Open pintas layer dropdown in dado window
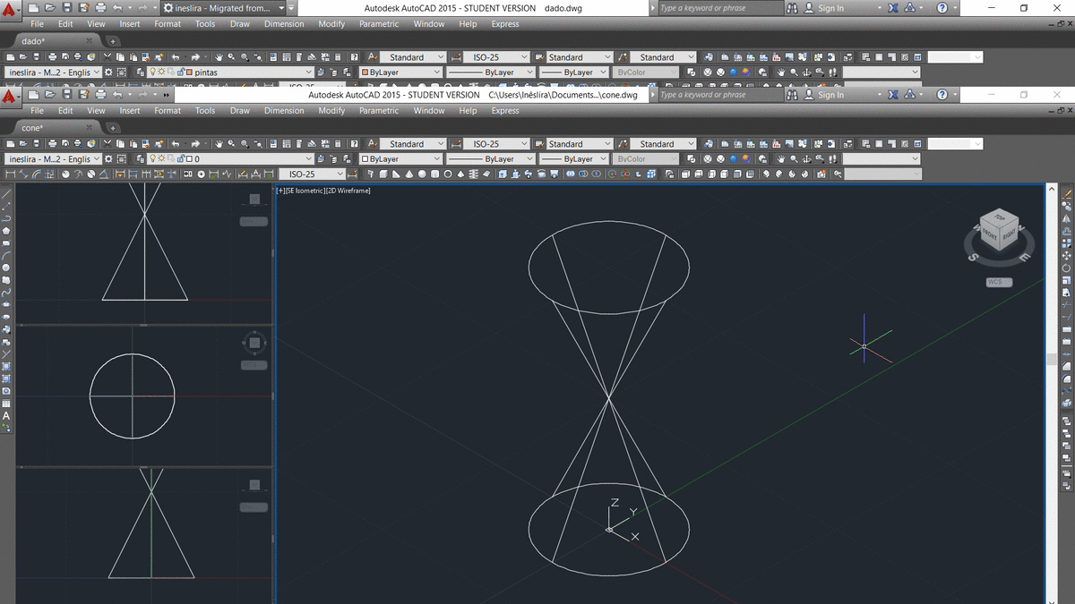1075x604 pixels. pos(231,72)
